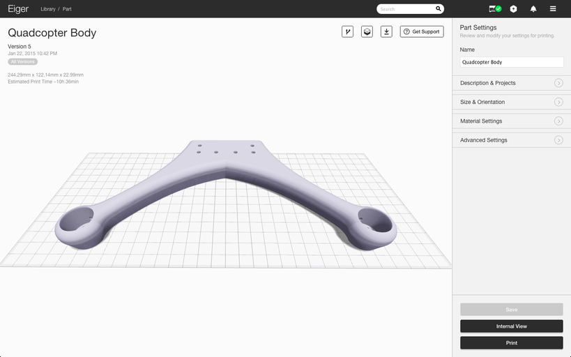Expand Material Settings section
This screenshot has width=571, height=357.
[x=511, y=121]
